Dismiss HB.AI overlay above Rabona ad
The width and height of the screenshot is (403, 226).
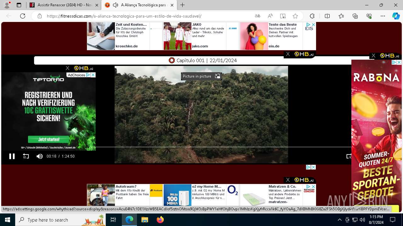click(x=373, y=56)
